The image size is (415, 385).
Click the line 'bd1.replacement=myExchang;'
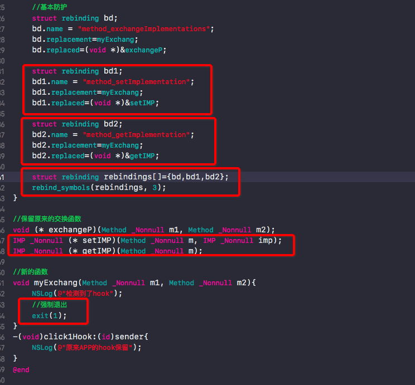point(88,92)
